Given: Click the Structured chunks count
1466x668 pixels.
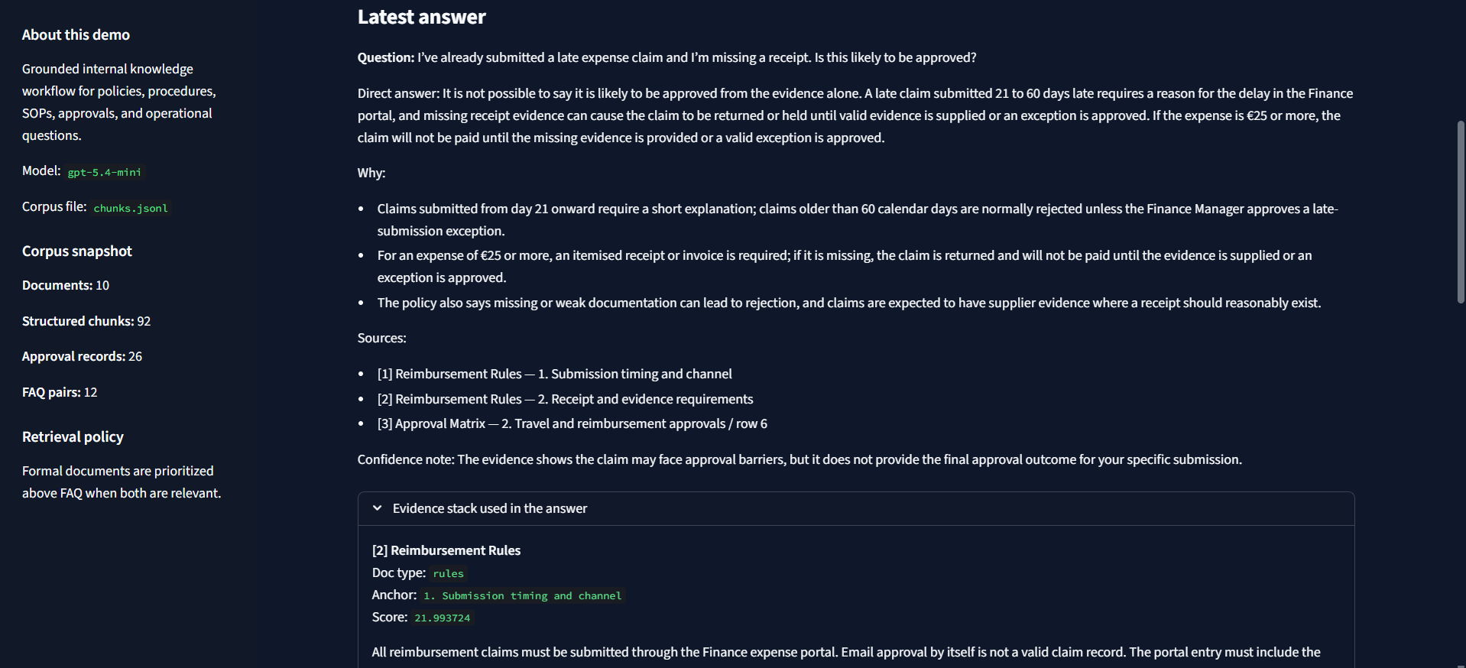Looking at the screenshot, I should click(x=86, y=320).
